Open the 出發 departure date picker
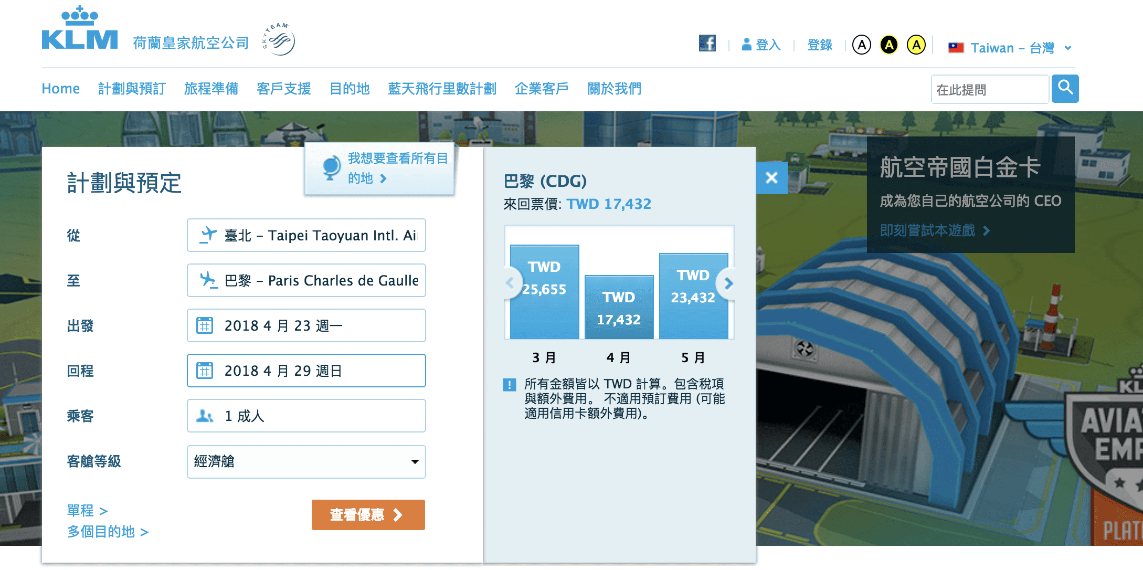This screenshot has width=1143, height=570. pyautogui.click(x=306, y=325)
